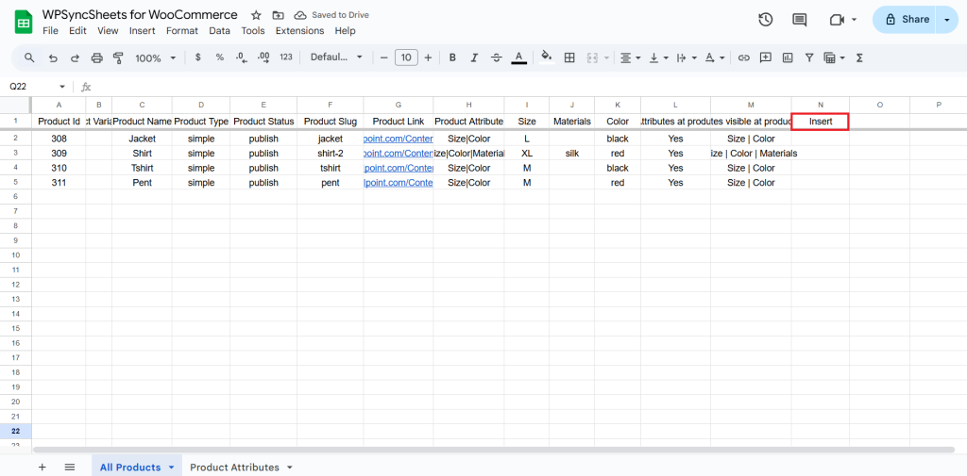Image resolution: width=967 pixels, height=476 pixels.
Task: Insert a link
Action: point(744,57)
